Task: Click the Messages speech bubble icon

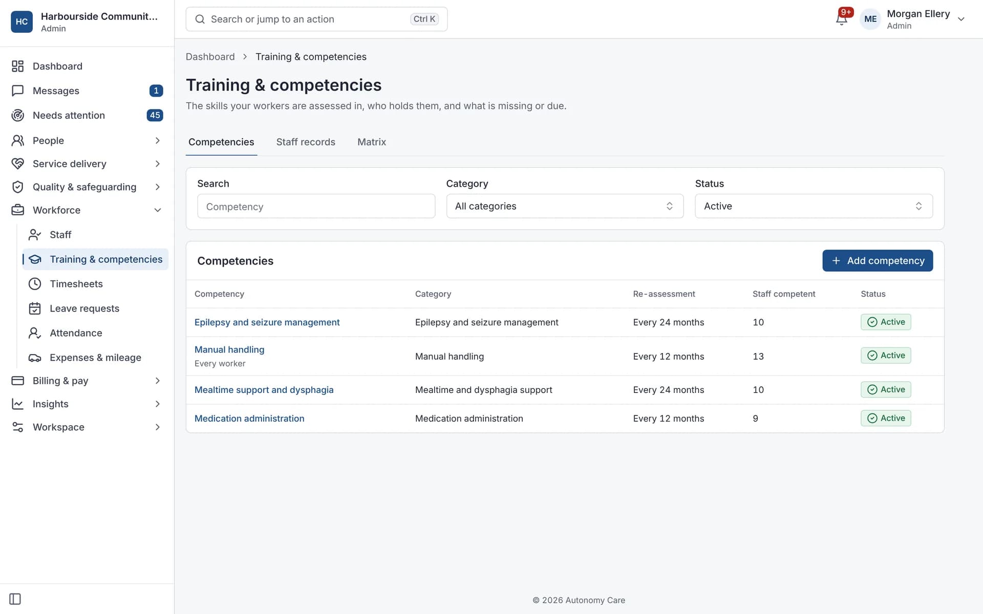Action: (17, 91)
